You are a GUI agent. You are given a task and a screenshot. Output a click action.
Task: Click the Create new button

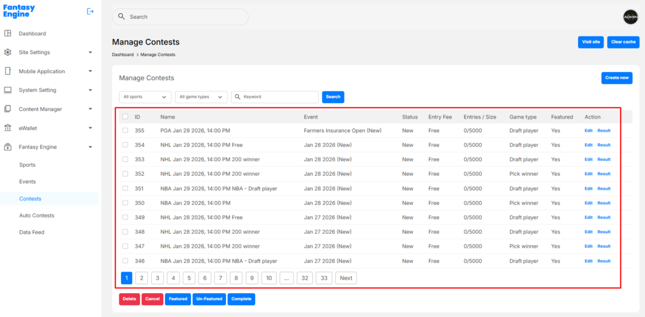[x=617, y=78]
